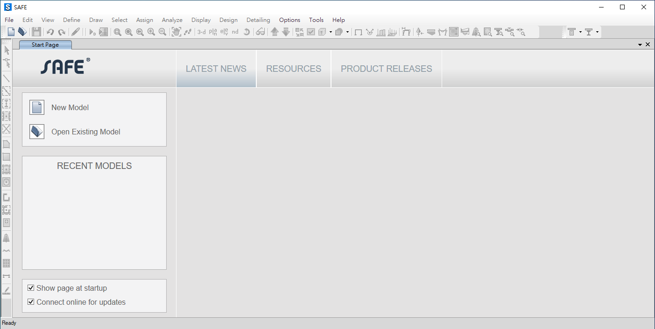Open dropdown beside the beam design toolbar icon

(x=597, y=32)
